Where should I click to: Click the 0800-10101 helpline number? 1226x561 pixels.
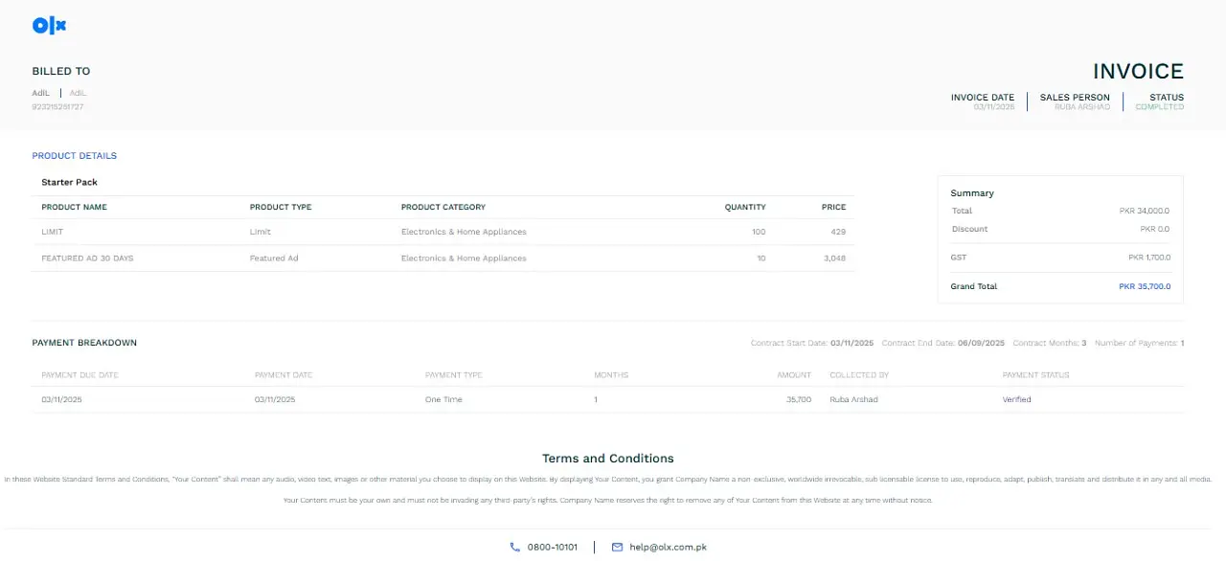pyautogui.click(x=553, y=548)
